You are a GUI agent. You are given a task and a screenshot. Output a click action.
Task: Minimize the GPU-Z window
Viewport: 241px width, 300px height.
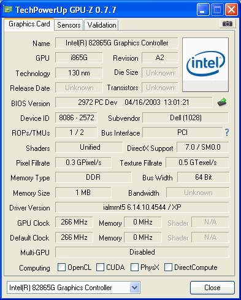coord(203,10)
